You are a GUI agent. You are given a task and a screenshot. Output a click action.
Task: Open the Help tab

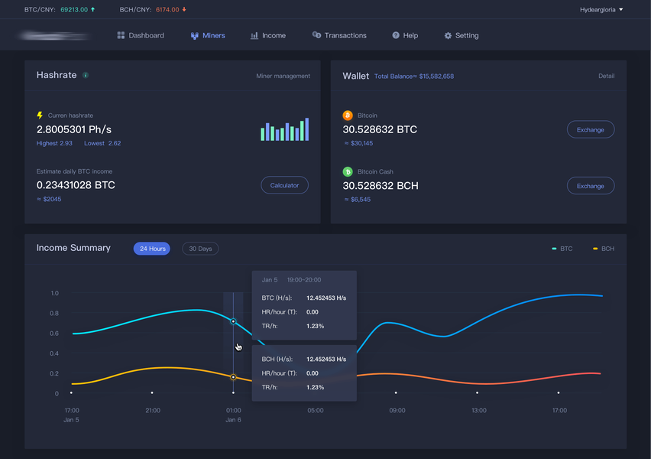tap(405, 35)
